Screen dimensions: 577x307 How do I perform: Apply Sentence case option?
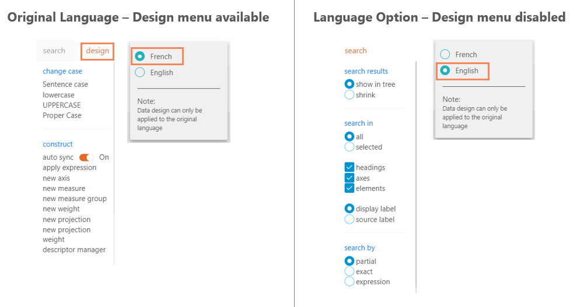click(x=65, y=84)
